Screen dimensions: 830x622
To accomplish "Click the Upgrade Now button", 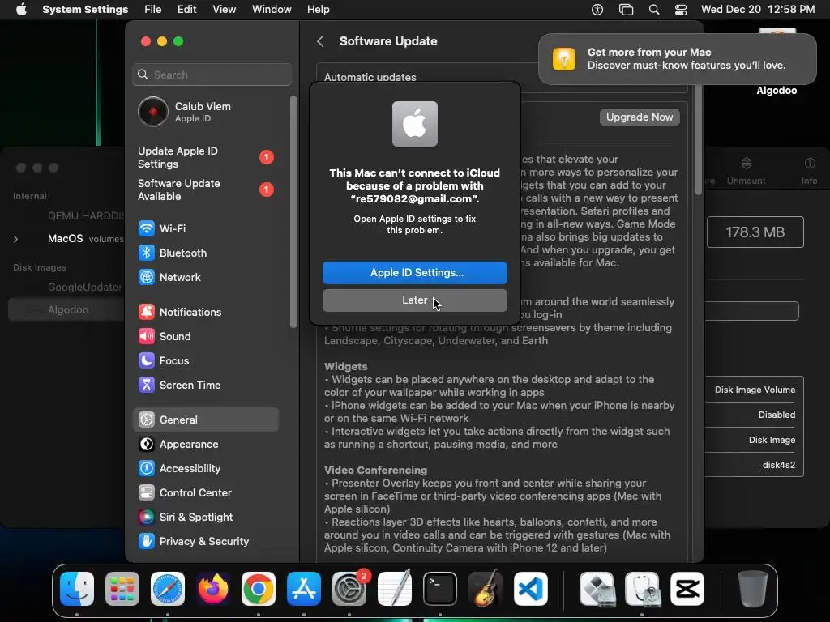I will pyautogui.click(x=640, y=117).
